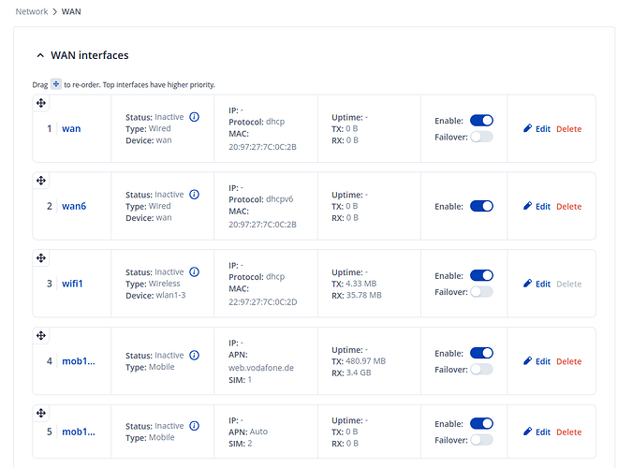The width and height of the screenshot is (617, 468).
Task: Click the pencil Edit icon for wifi1
Action: (527, 284)
